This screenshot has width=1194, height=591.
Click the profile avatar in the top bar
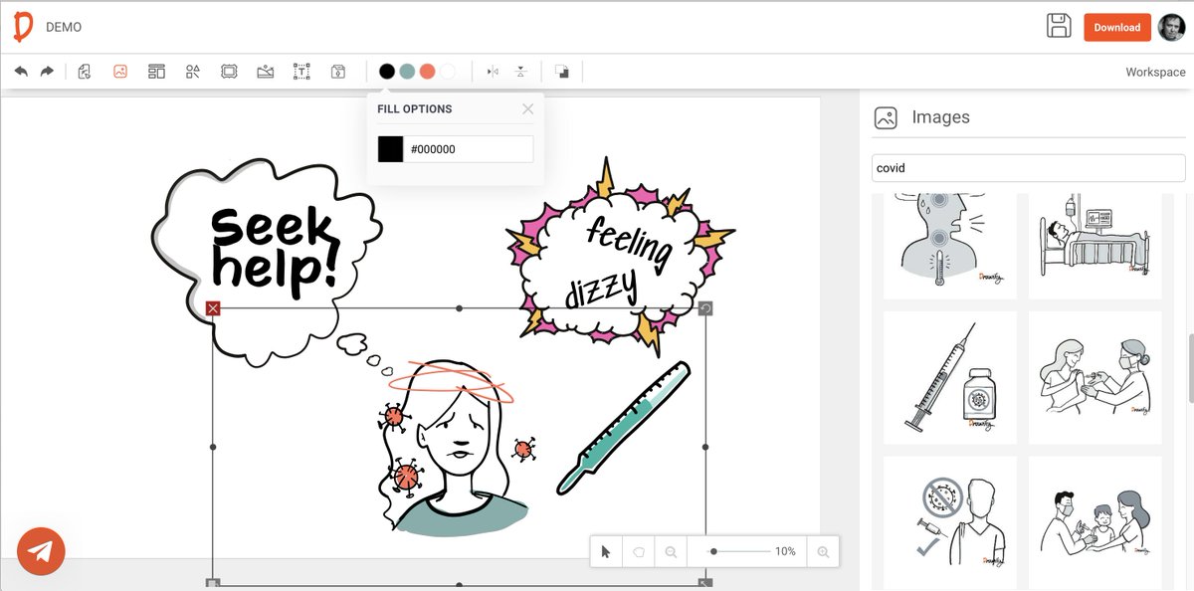1170,26
